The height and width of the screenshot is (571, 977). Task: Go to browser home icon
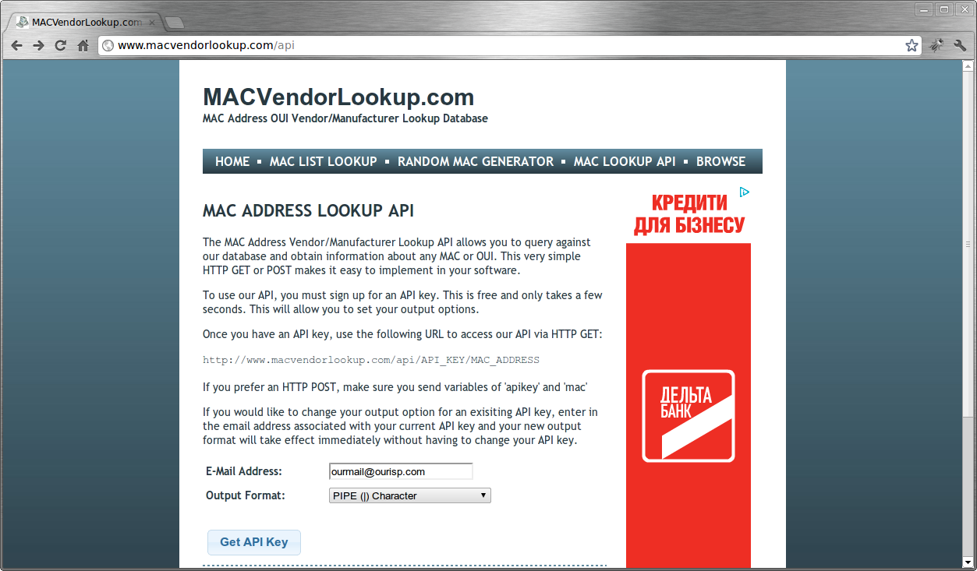pyautogui.click(x=83, y=45)
